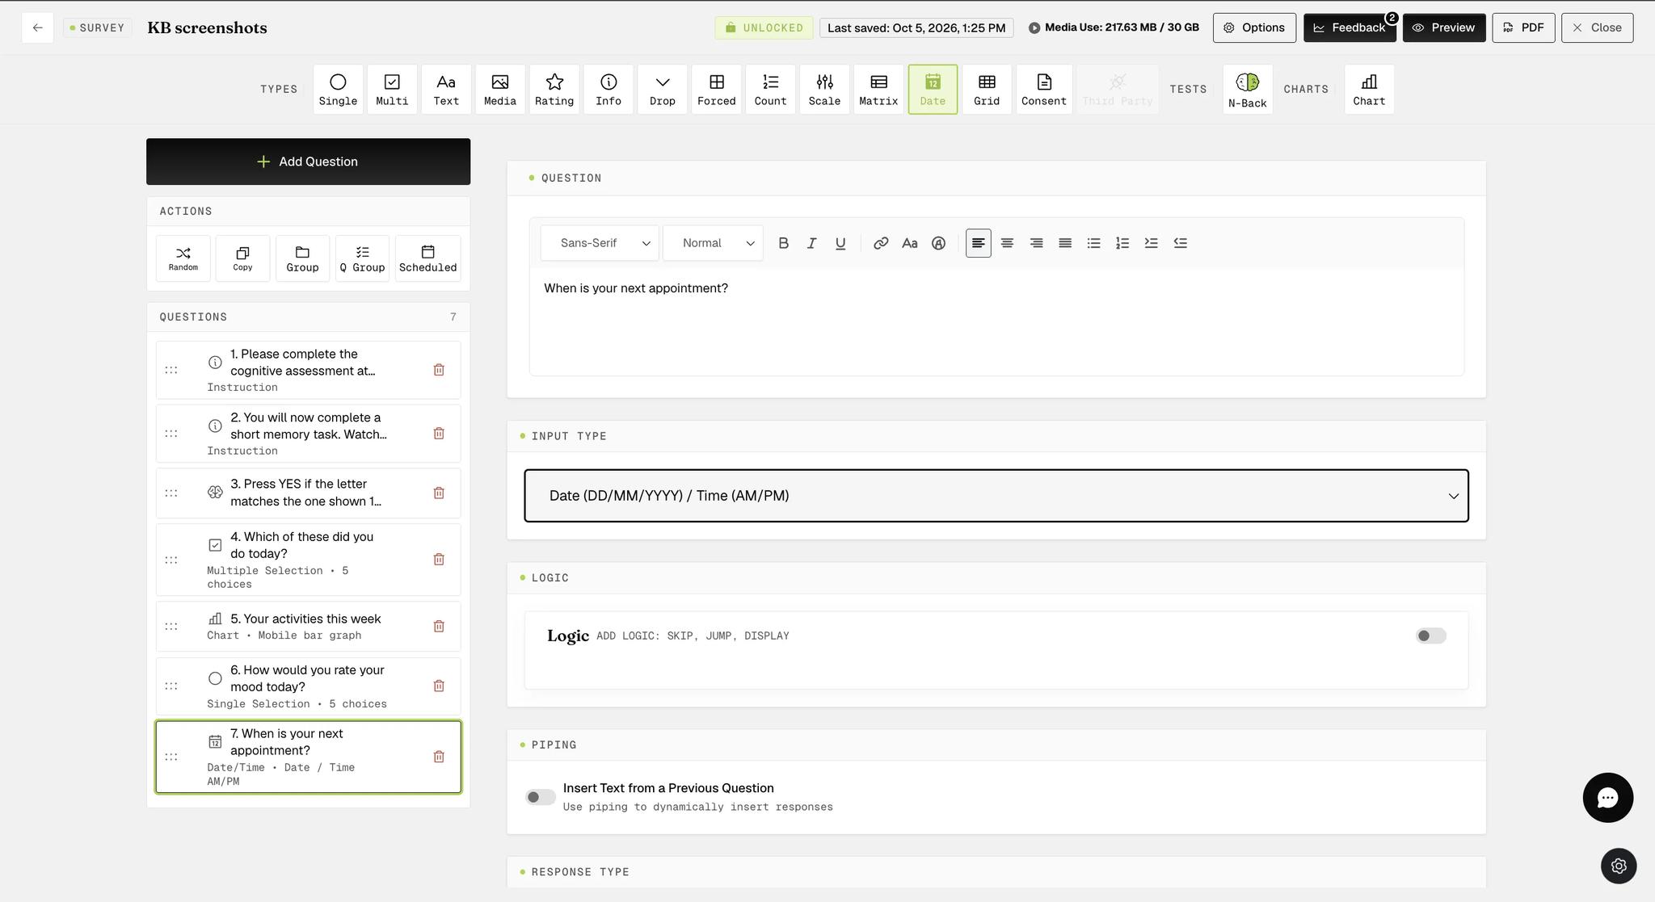Change text color in the editor
This screenshot has height=902, width=1655.
click(938, 243)
